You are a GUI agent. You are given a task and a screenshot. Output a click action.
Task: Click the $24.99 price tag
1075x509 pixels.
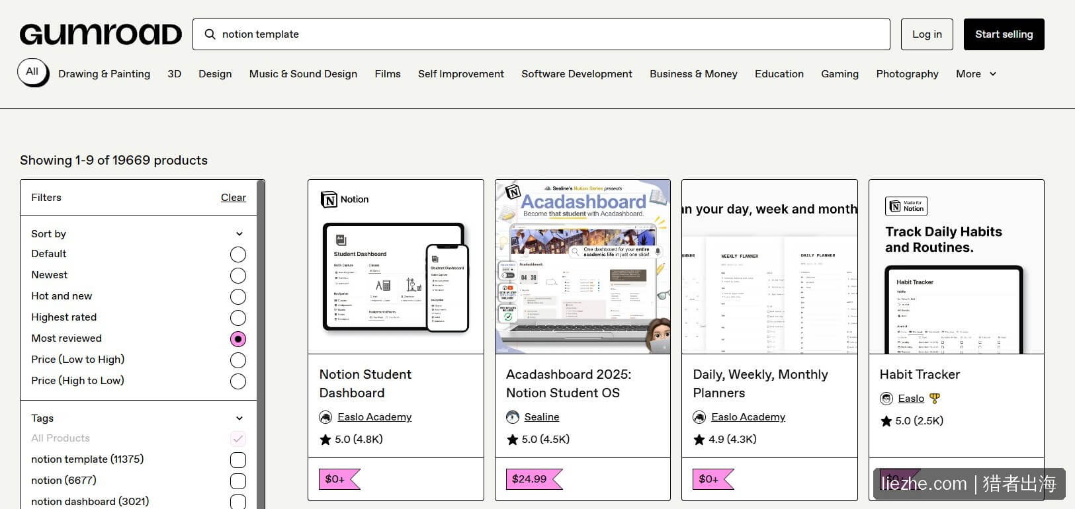coord(535,479)
